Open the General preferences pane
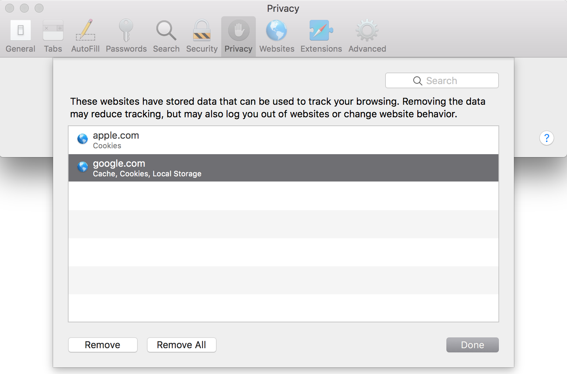This screenshot has height=374, width=567. pyautogui.click(x=21, y=36)
